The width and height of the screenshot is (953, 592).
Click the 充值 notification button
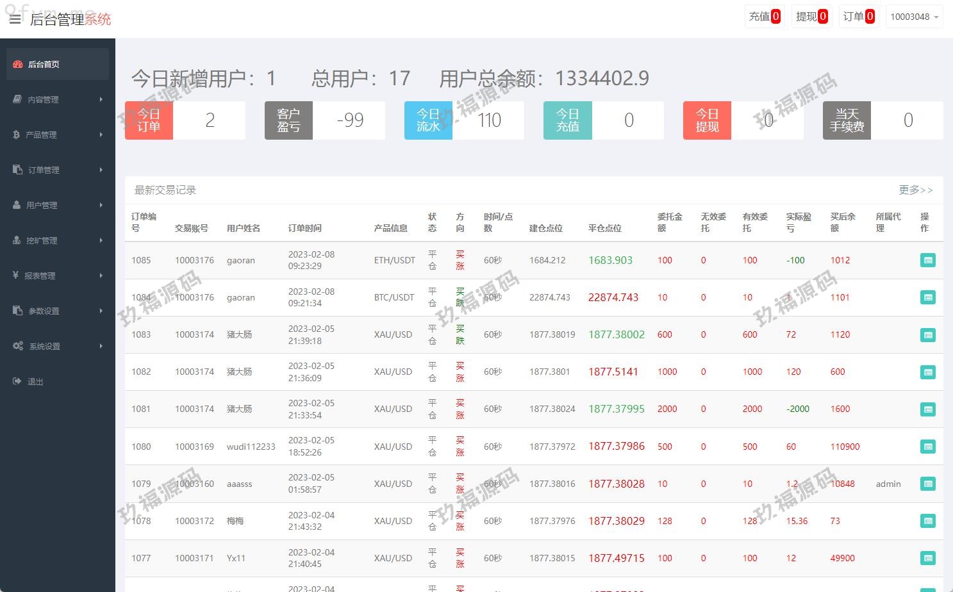coord(764,17)
